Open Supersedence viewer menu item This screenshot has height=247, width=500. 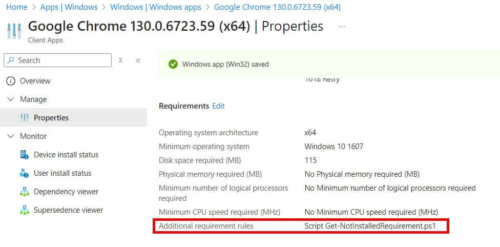[69, 210]
